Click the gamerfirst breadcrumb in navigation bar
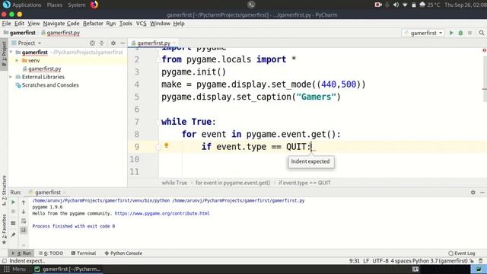The width and height of the screenshot is (487, 274). pos(20,33)
